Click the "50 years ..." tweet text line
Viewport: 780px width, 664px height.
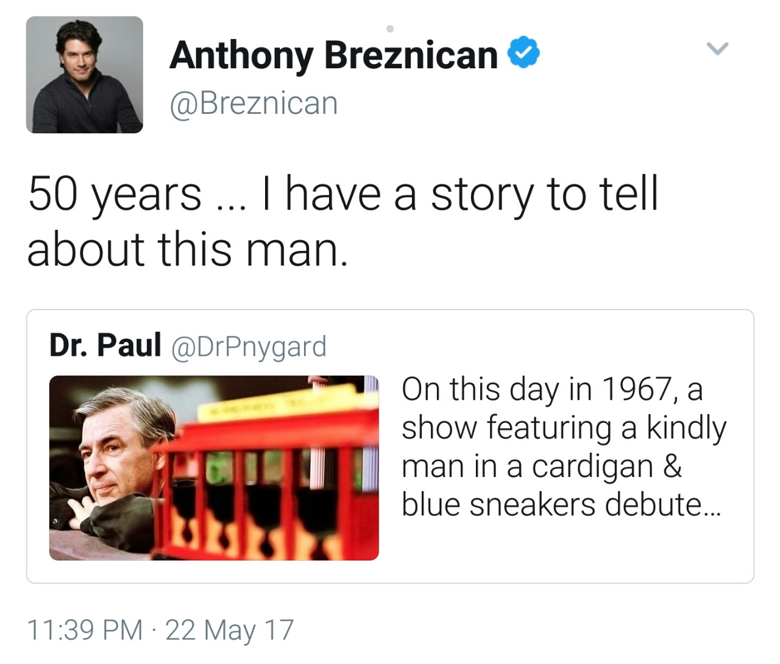coord(342,195)
